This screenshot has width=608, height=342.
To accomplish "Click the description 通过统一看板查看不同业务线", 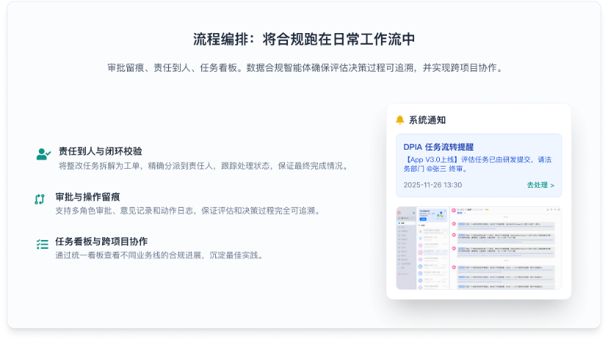I will [161, 255].
